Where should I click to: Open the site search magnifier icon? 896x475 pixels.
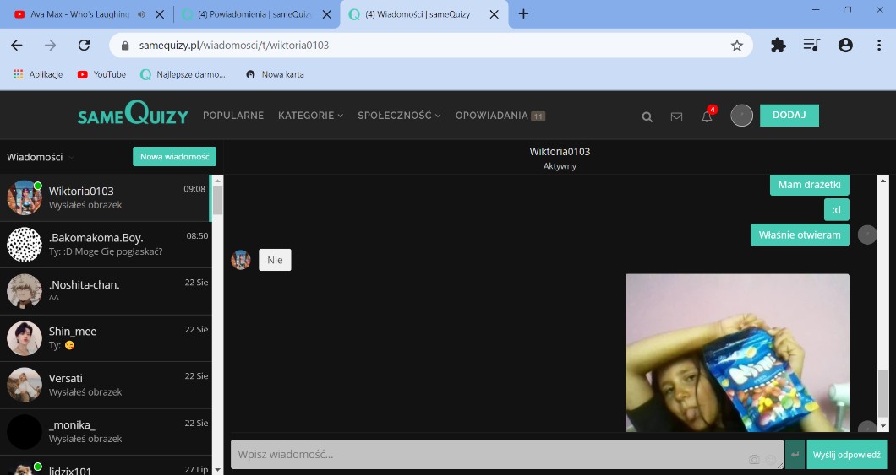pyautogui.click(x=647, y=117)
